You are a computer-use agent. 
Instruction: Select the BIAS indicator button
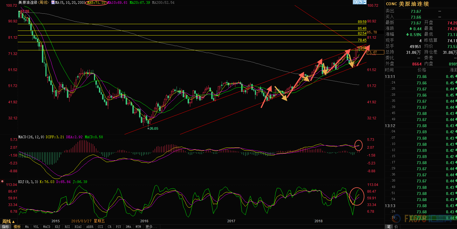[78, 227]
